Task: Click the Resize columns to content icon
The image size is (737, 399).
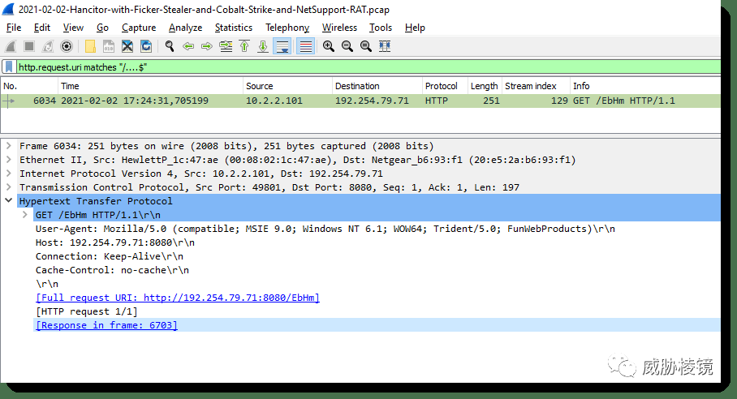Action: click(x=385, y=46)
